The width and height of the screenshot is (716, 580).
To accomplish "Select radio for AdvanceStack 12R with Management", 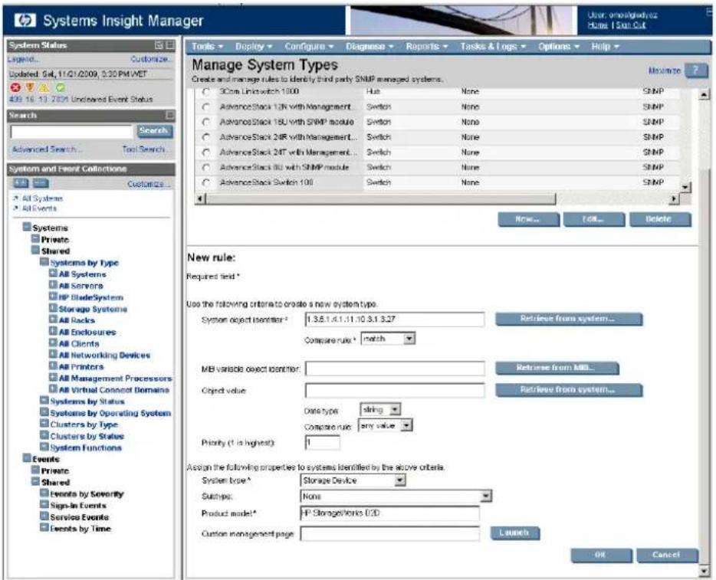I will click(x=206, y=106).
